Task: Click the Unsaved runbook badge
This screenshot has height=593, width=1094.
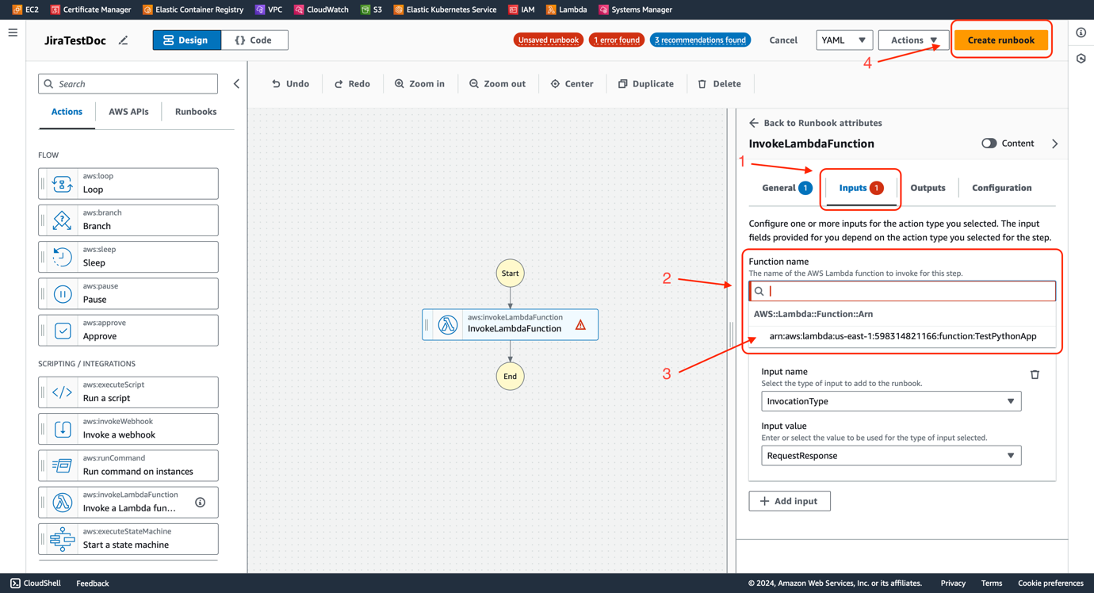Action: point(549,40)
